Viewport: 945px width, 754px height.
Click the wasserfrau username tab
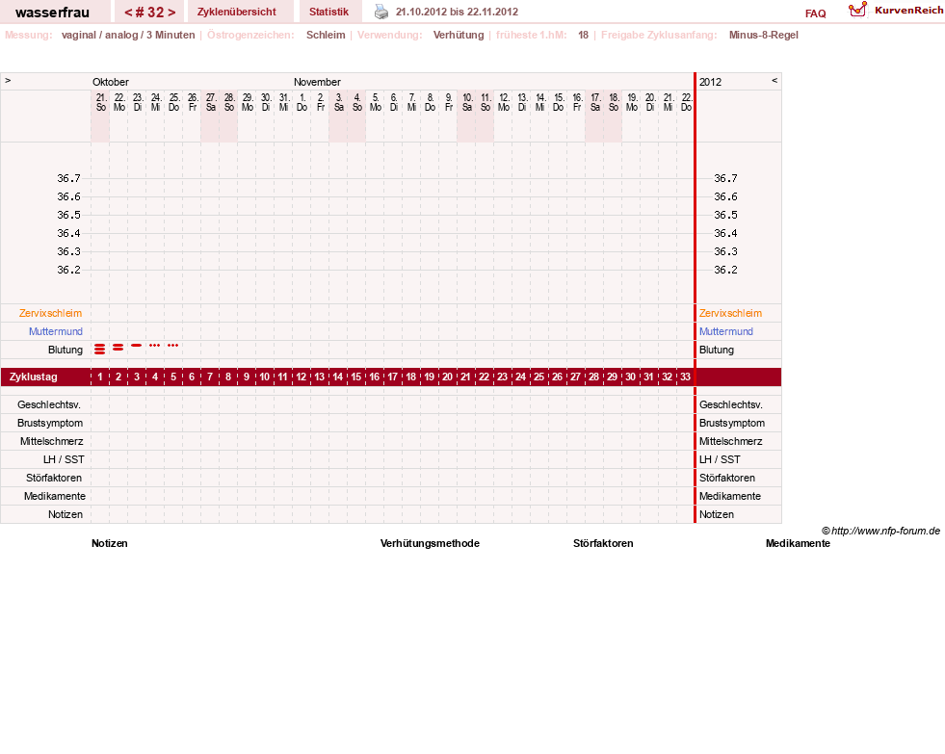(x=52, y=13)
